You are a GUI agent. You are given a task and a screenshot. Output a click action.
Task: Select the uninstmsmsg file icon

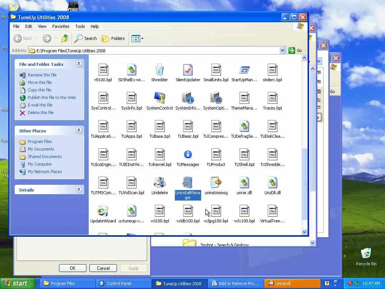click(x=216, y=183)
